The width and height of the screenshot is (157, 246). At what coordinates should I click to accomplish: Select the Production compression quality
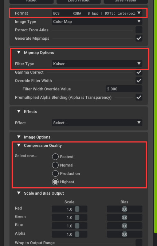click(55, 173)
